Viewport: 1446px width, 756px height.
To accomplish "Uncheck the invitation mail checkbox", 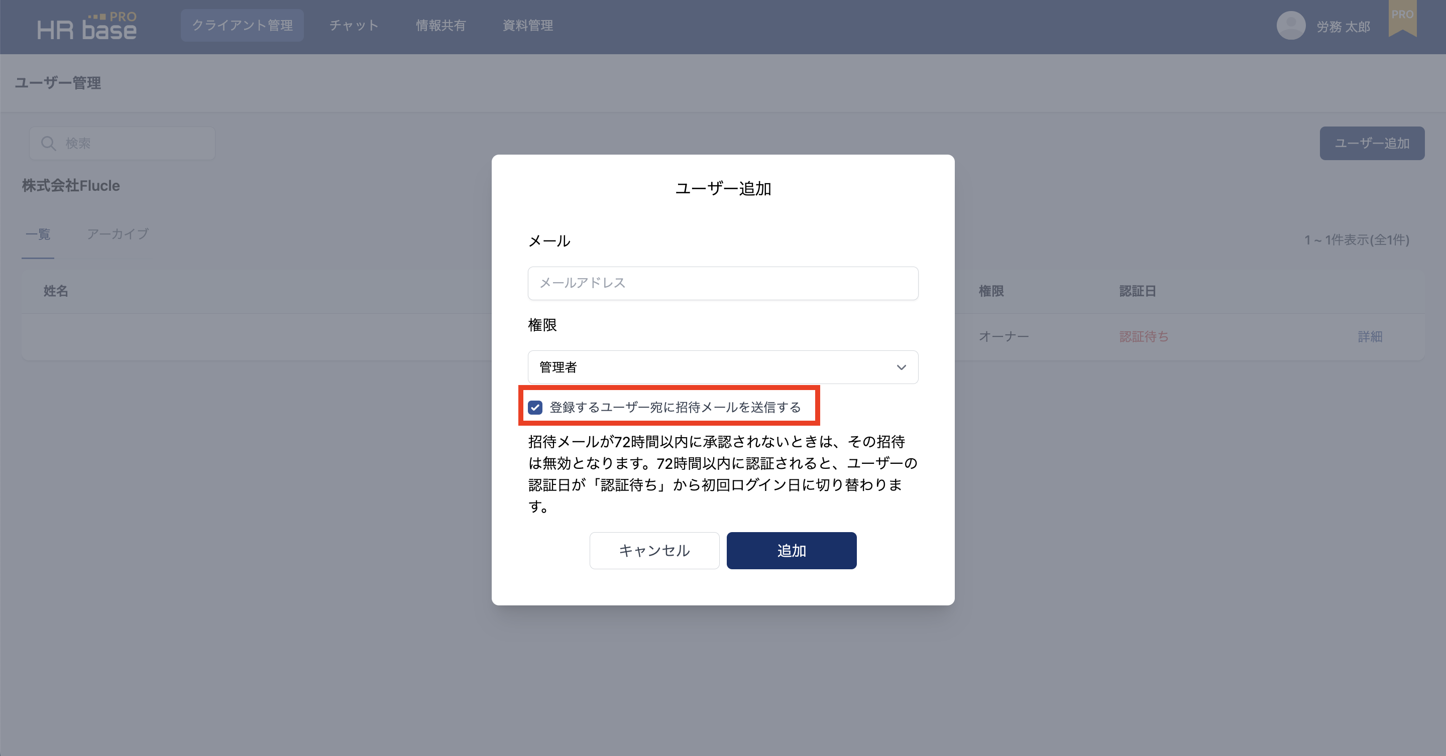I will pos(535,408).
